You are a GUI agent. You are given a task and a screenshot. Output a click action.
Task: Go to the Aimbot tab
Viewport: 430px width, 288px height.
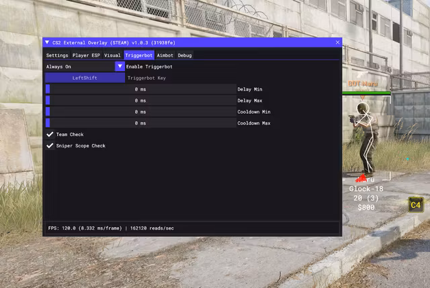pos(165,55)
